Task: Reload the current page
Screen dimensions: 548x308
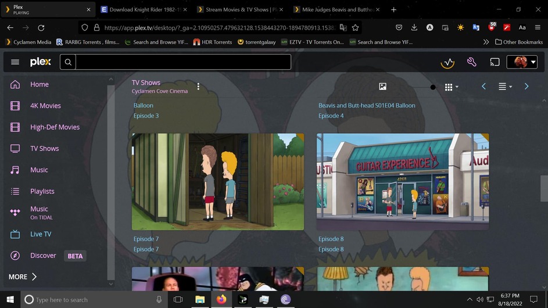Action: click(41, 28)
